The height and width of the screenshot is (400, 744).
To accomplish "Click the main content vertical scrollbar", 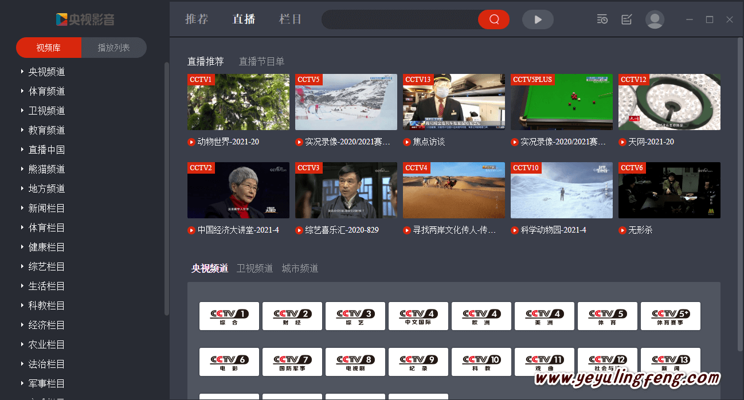I will tap(741, 195).
